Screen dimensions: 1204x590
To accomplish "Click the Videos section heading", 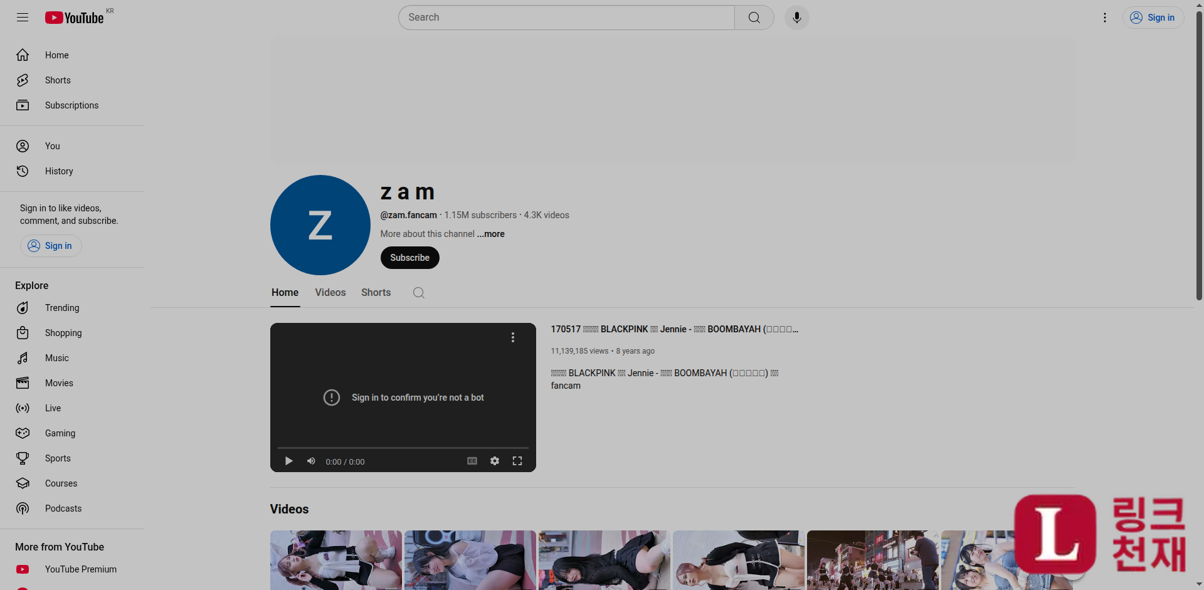I will click(x=289, y=509).
